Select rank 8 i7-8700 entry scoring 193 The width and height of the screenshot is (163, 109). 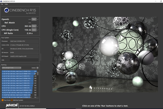[x=19, y=88]
